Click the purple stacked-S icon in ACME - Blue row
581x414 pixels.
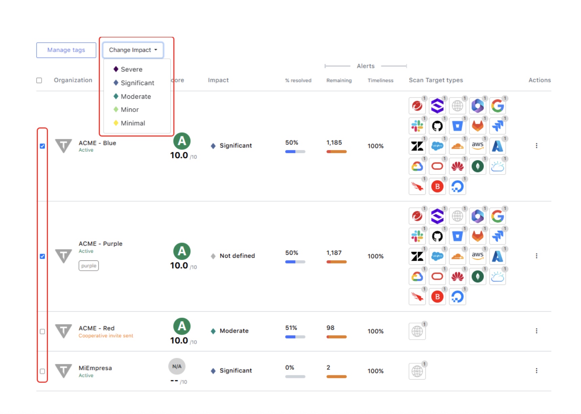tap(437, 106)
